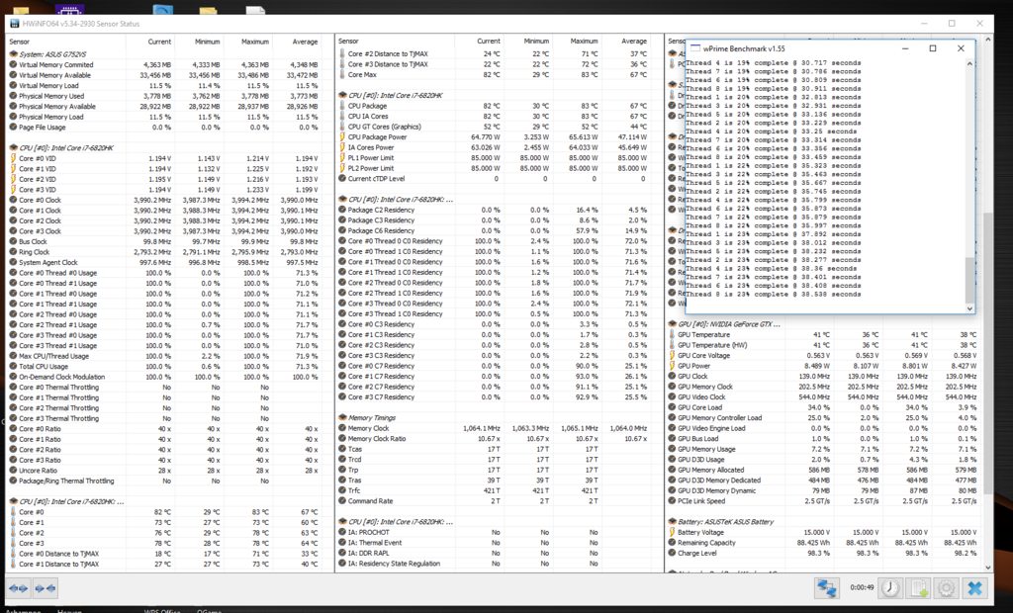The height and width of the screenshot is (613, 1013).
Task: Select the Package C6 Residency row
Action: pos(495,230)
